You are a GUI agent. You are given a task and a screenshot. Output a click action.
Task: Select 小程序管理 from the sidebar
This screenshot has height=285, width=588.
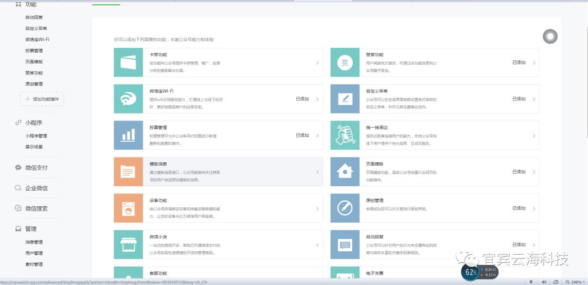36,136
